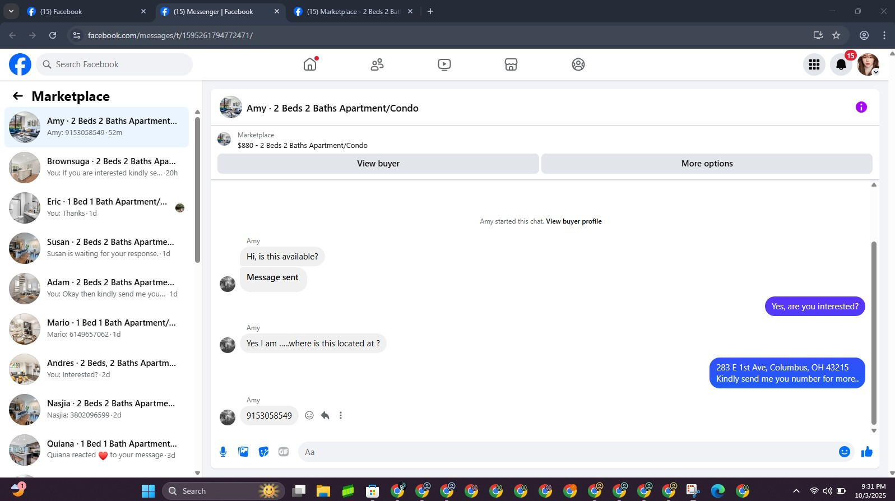The height and width of the screenshot is (501, 895).
Task: Open the $880 listing title under Marketplace
Action: [303, 146]
